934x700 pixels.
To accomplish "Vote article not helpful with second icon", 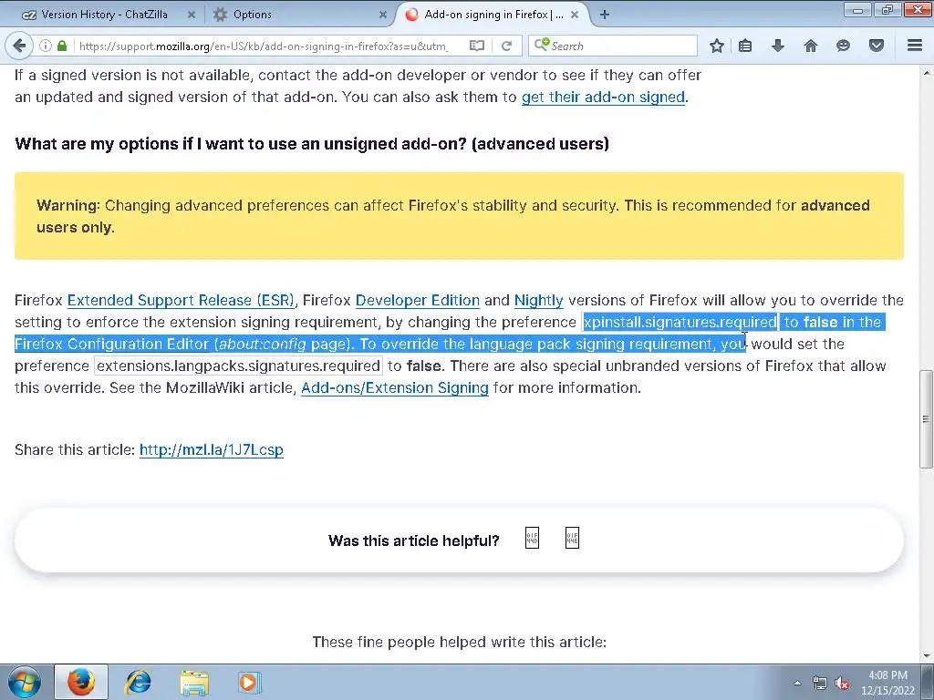I will tap(572, 538).
